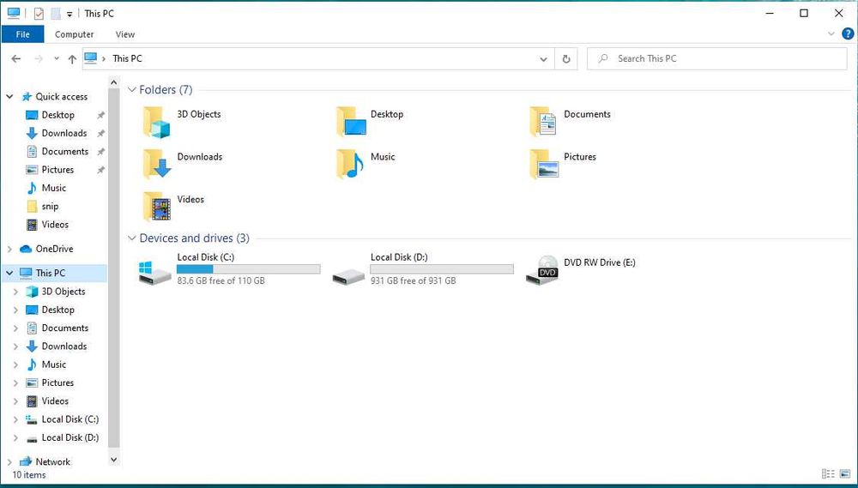
Task: Open Customize Quick Access Toolbar dropdown
Action: click(69, 15)
